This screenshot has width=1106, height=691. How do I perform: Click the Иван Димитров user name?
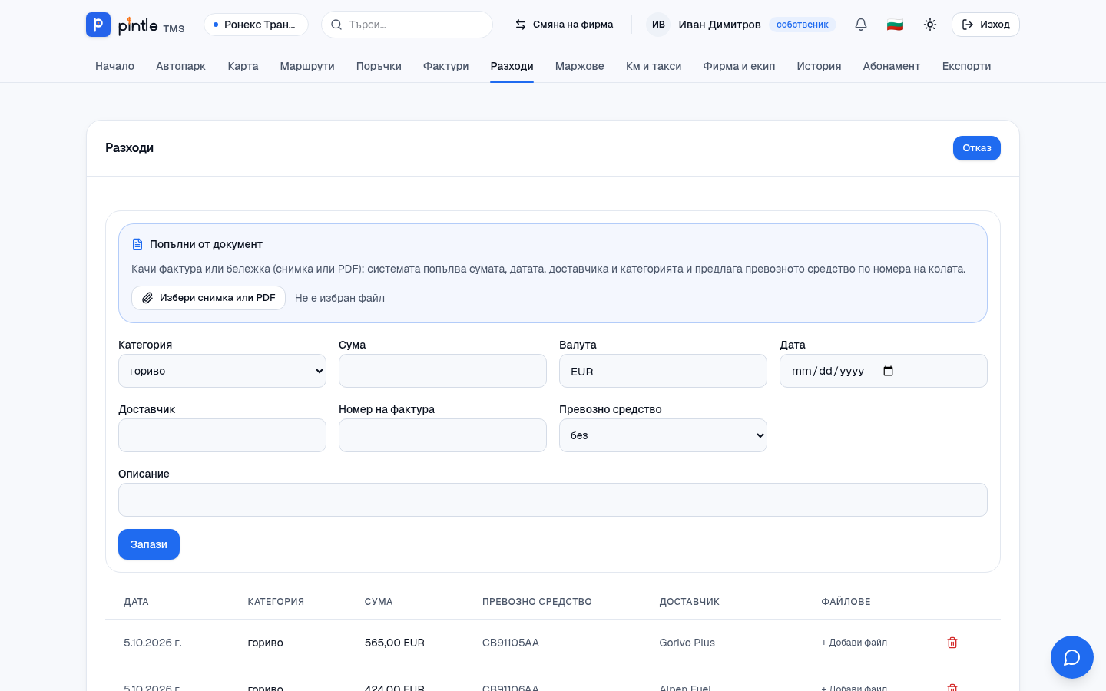coord(720,25)
